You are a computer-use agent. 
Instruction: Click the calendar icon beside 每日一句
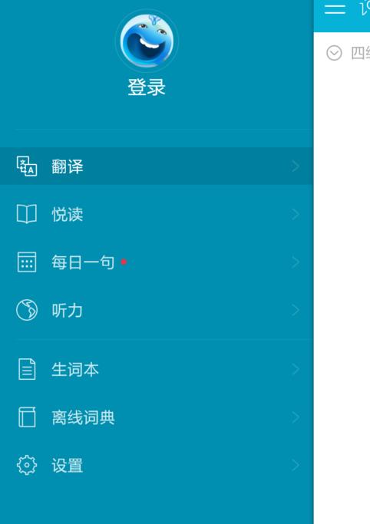pyautogui.click(x=27, y=262)
